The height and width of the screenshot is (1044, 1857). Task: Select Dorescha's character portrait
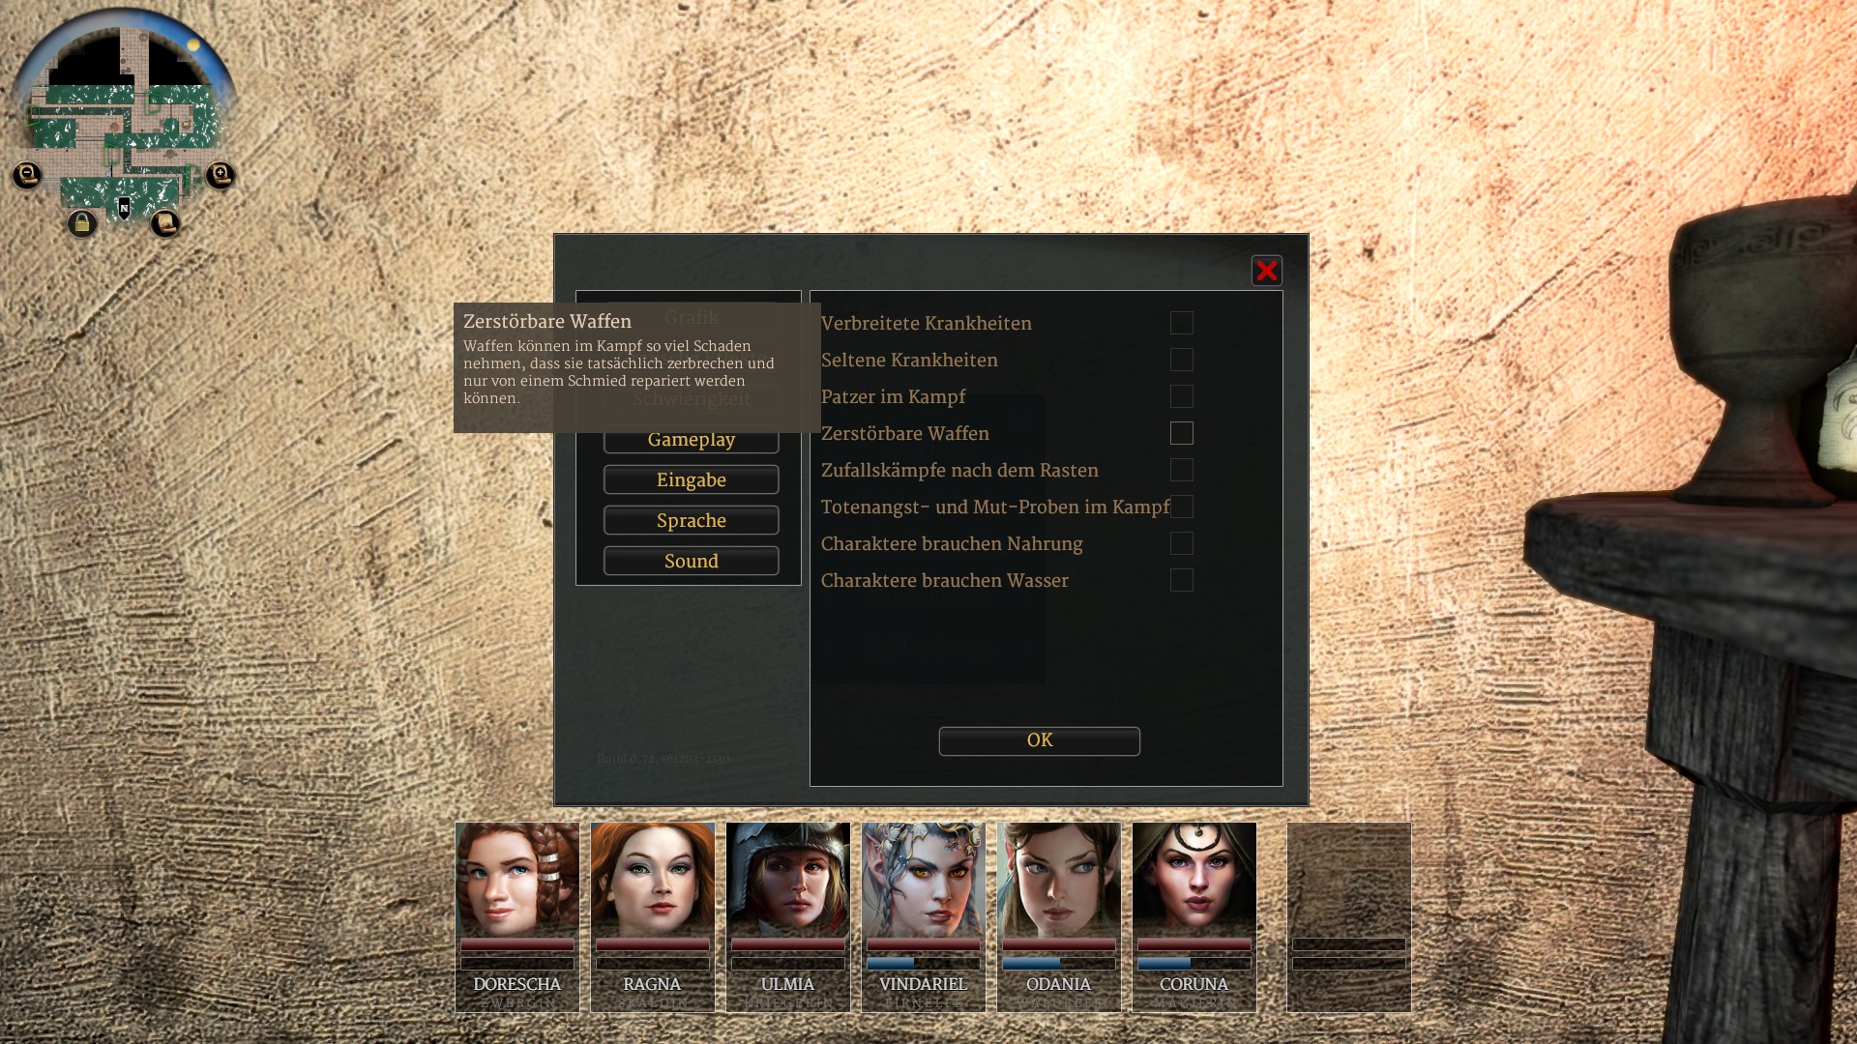coord(517,880)
